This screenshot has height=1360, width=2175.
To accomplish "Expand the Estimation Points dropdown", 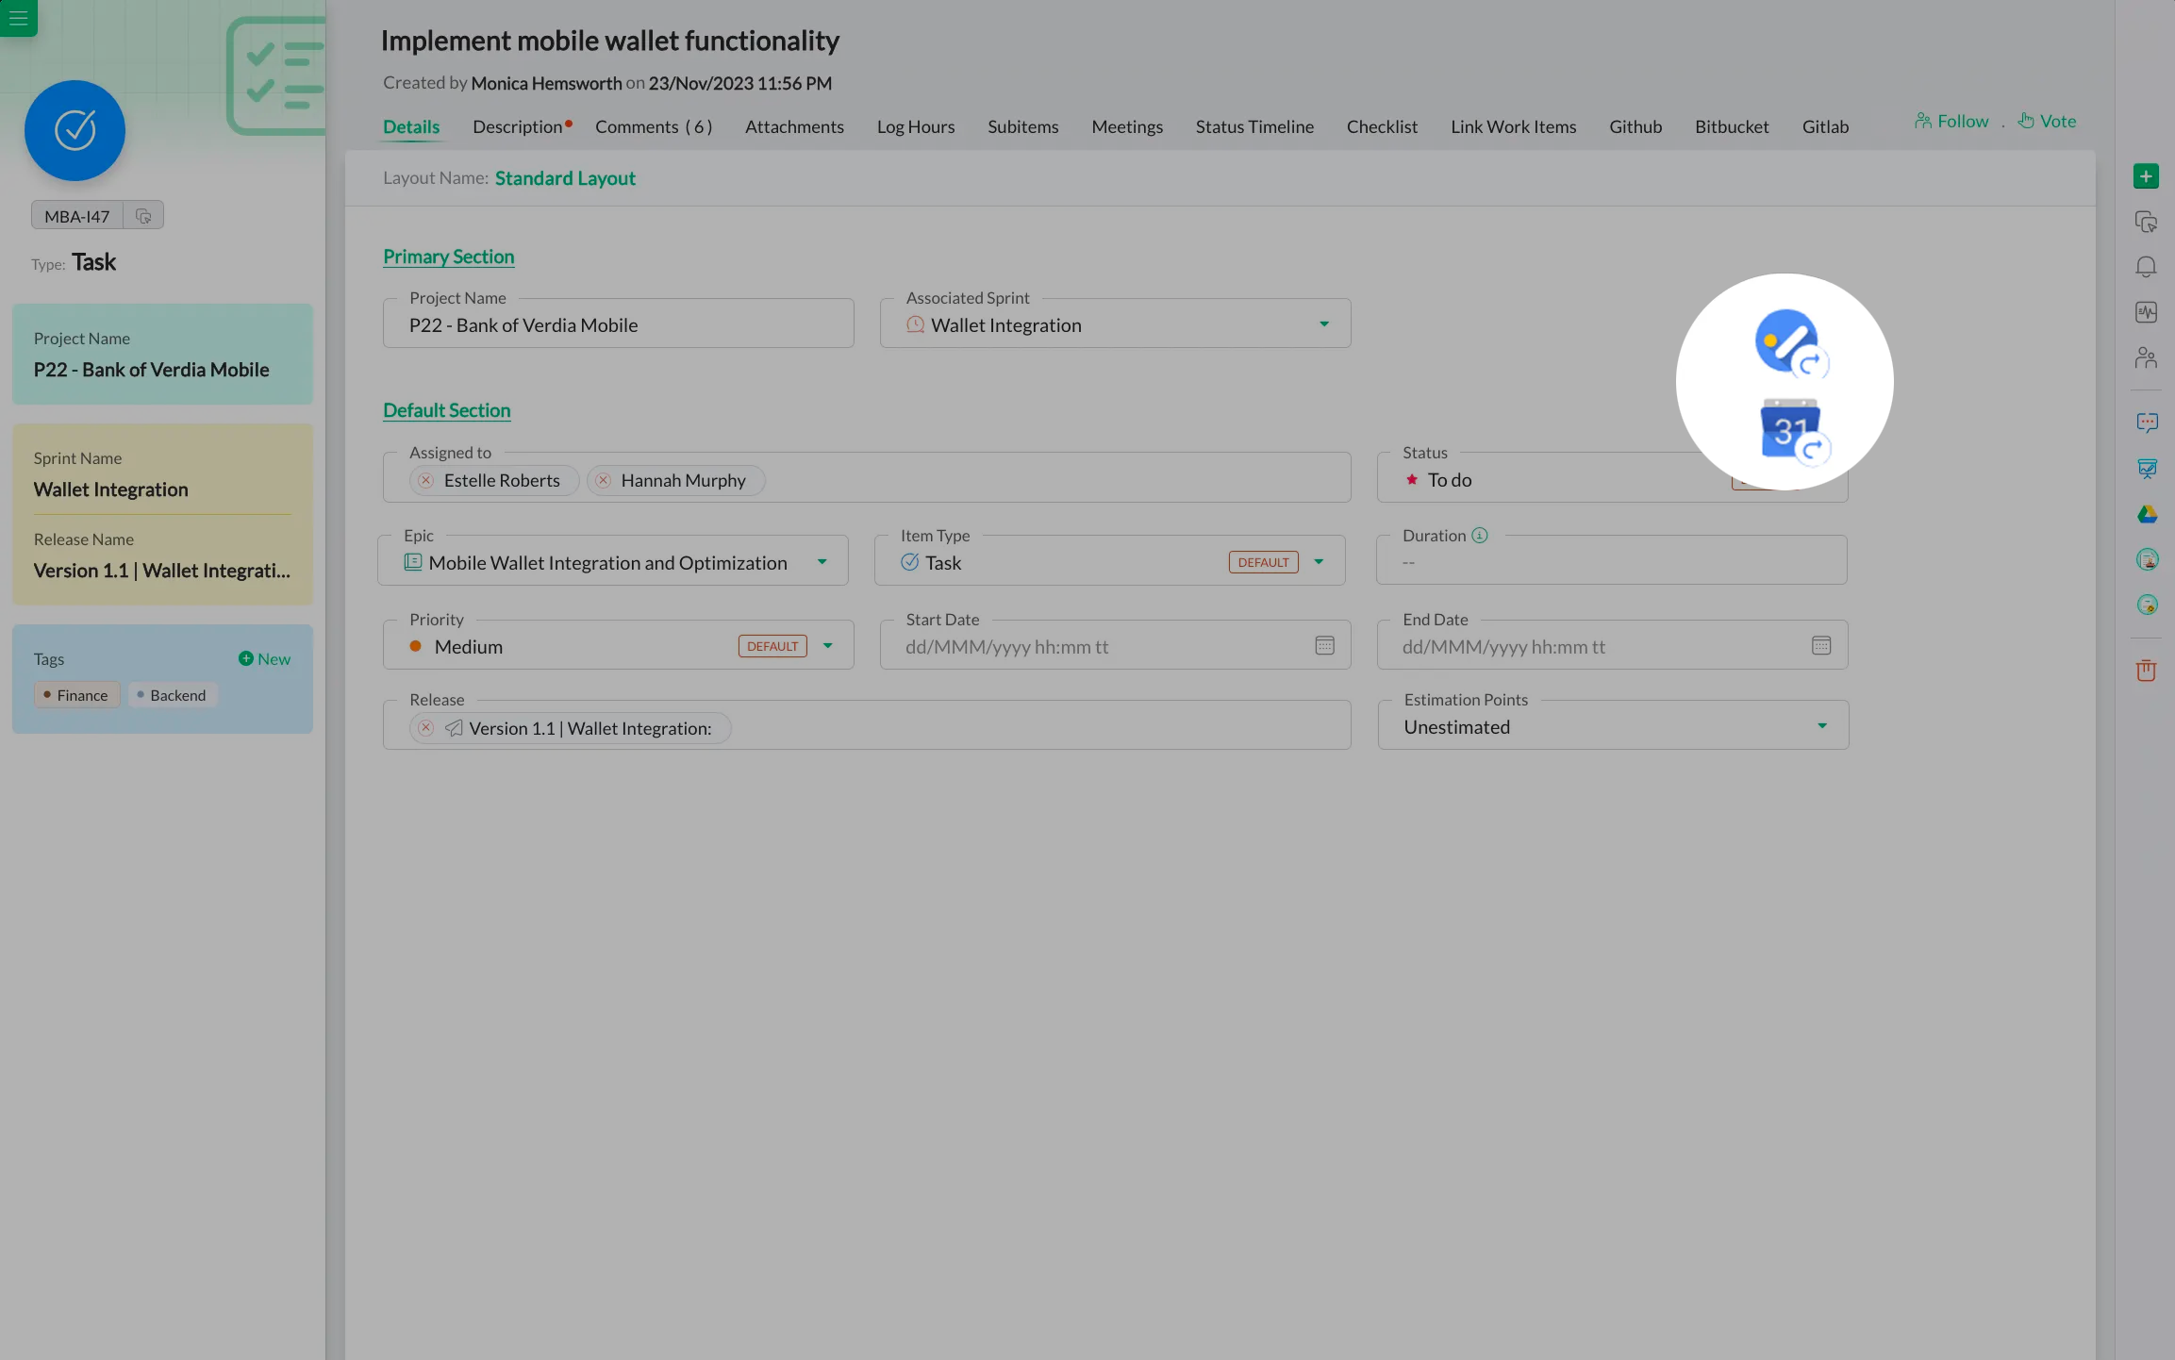I will click(x=1821, y=726).
